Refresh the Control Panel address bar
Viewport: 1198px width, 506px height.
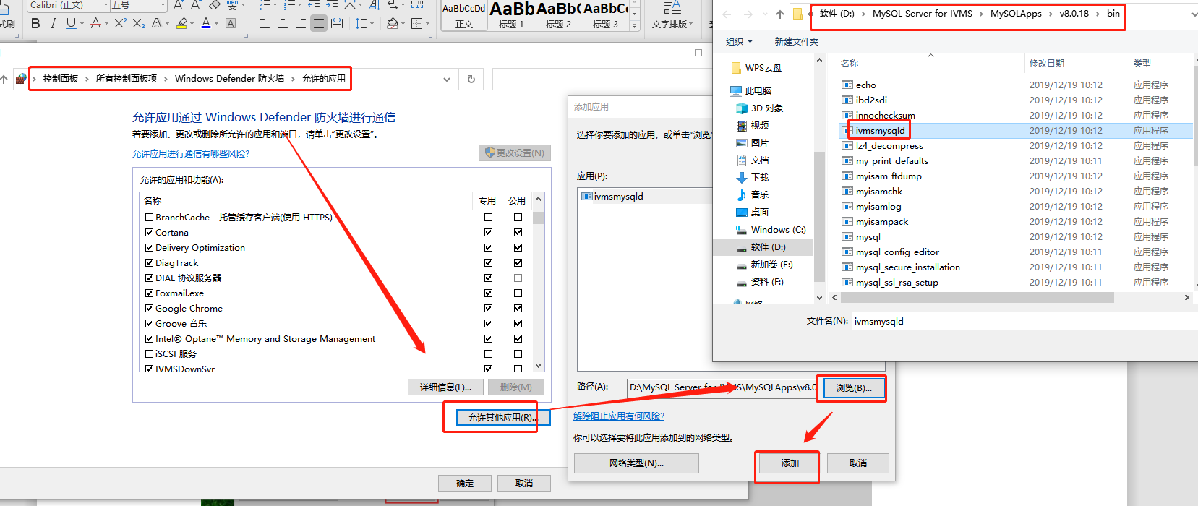click(x=471, y=79)
